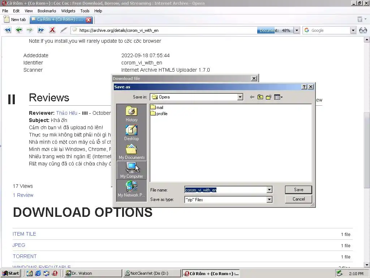Select Desktop in Save as places bar

point(132,133)
